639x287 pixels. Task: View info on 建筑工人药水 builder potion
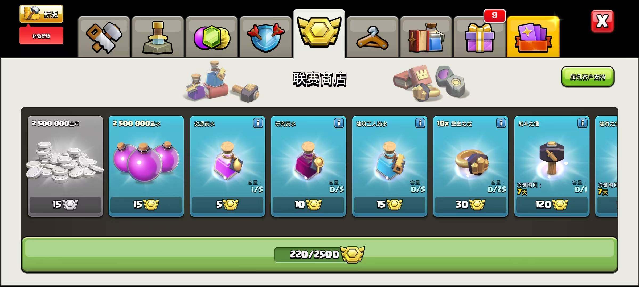420,123
